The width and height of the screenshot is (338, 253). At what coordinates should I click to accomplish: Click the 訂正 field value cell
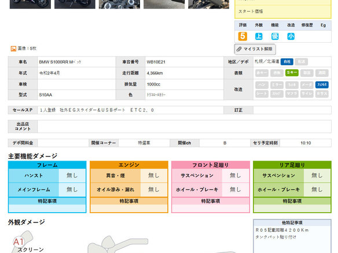pos(292,110)
